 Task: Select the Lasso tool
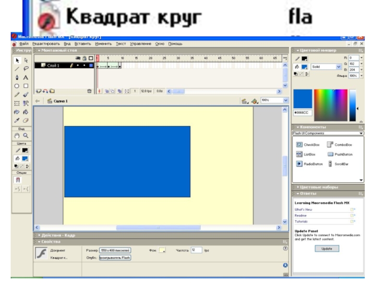point(26,69)
